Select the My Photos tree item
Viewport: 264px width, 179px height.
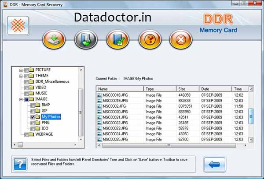pyautogui.click(x=51, y=116)
